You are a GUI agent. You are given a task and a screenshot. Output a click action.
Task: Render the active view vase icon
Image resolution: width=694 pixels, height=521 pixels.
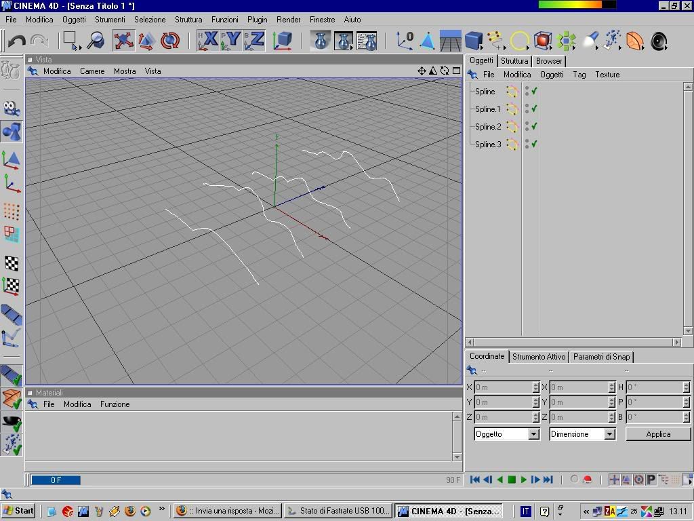pos(321,41)
